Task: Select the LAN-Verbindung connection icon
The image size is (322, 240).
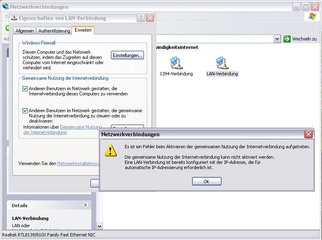Action: pos(222,63)
